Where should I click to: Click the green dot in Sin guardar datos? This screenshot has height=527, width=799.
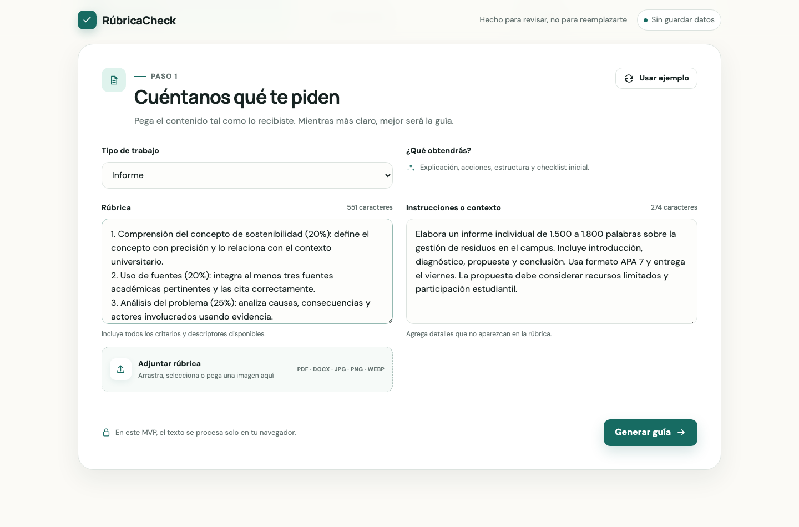[645, 20]
